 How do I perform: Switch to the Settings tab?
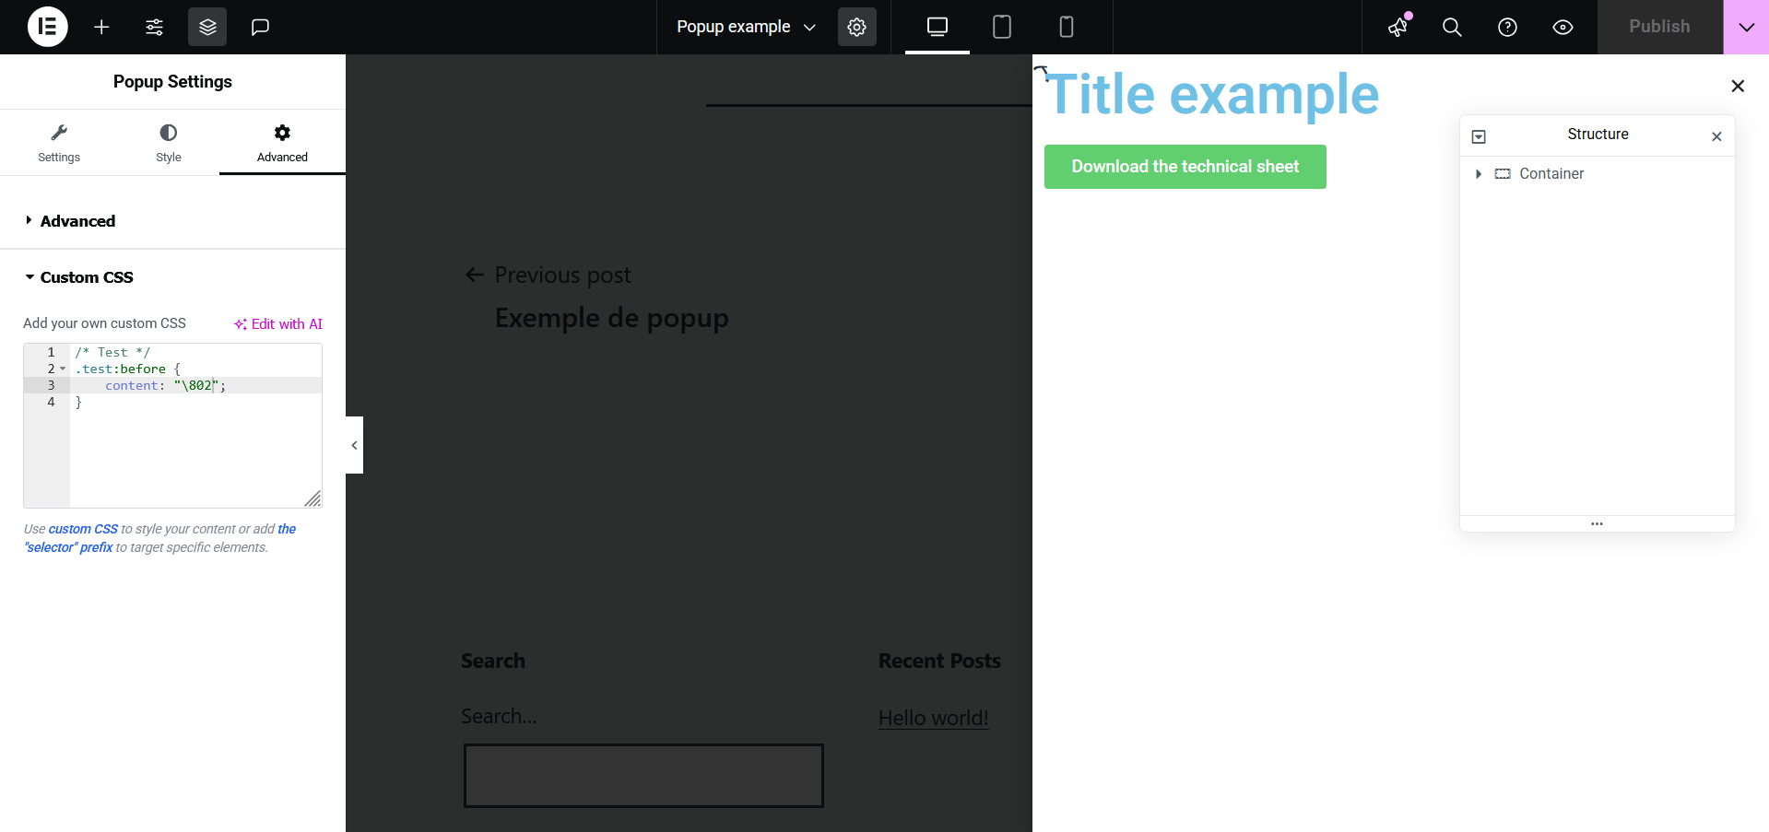(x=59, y=143)
